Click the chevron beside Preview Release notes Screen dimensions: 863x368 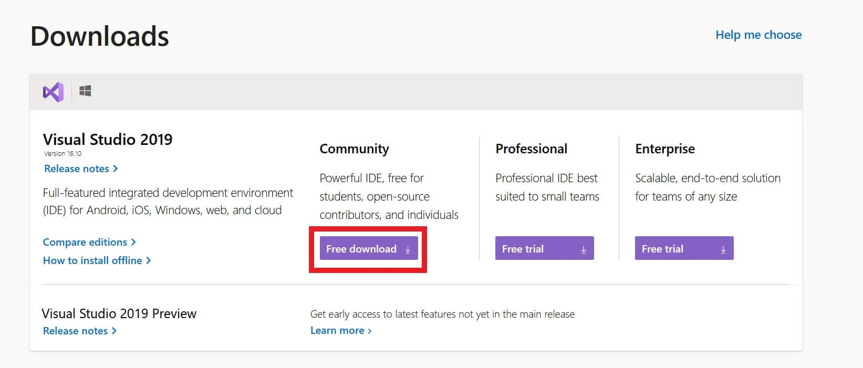click(x=115, y=331)
